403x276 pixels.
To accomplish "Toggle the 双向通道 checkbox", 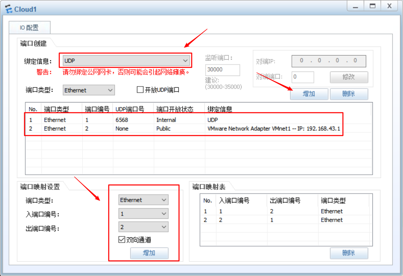I will pos(122,240).
